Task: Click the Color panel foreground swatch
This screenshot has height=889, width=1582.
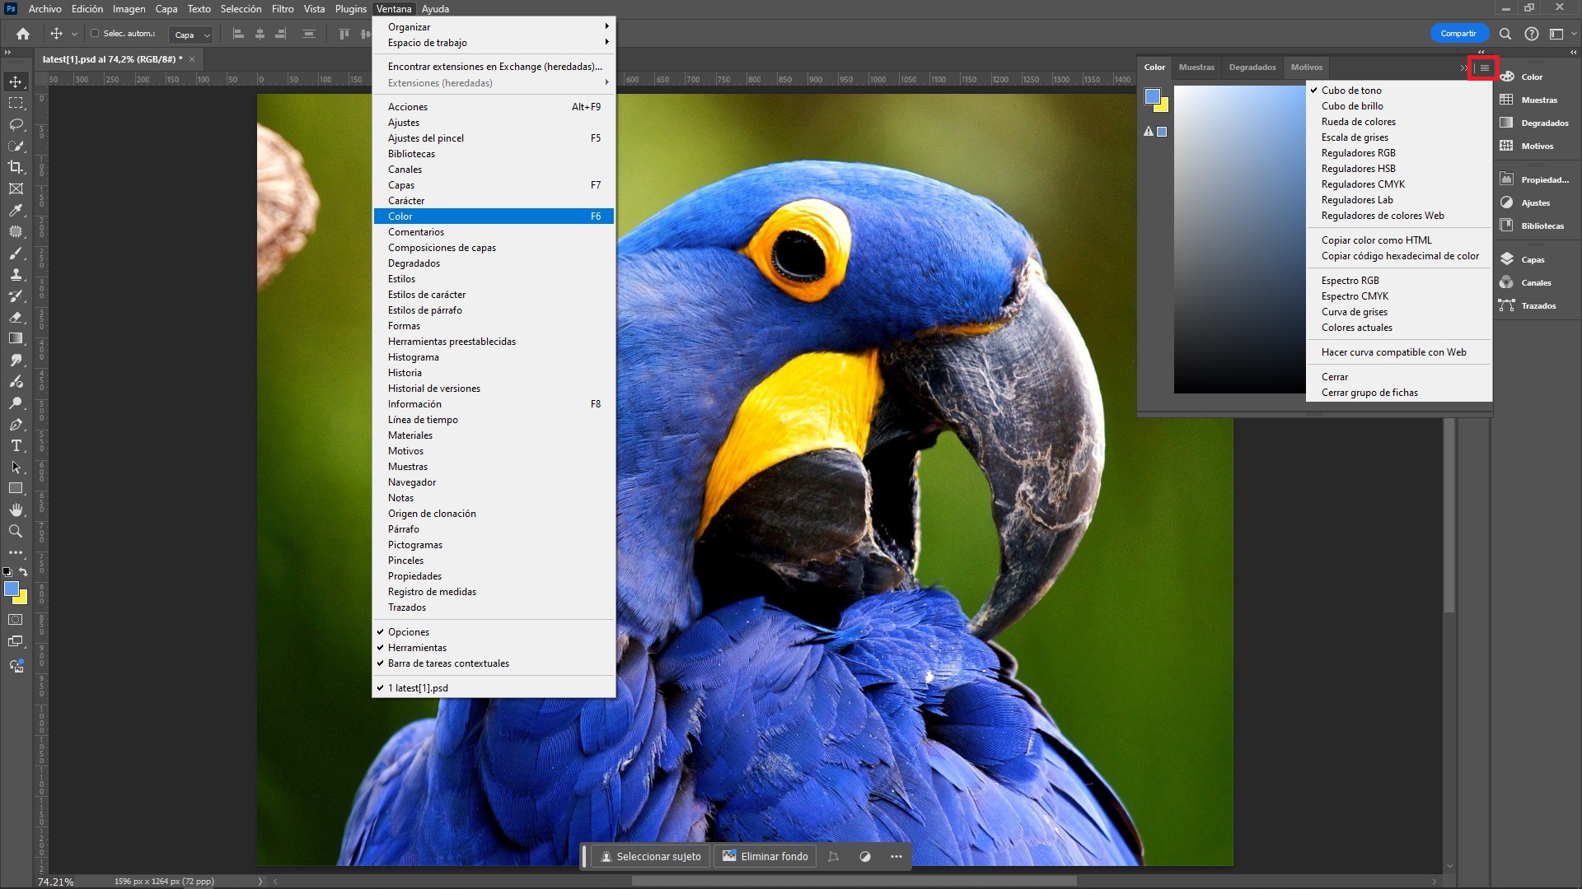Action: (1152, 97)
